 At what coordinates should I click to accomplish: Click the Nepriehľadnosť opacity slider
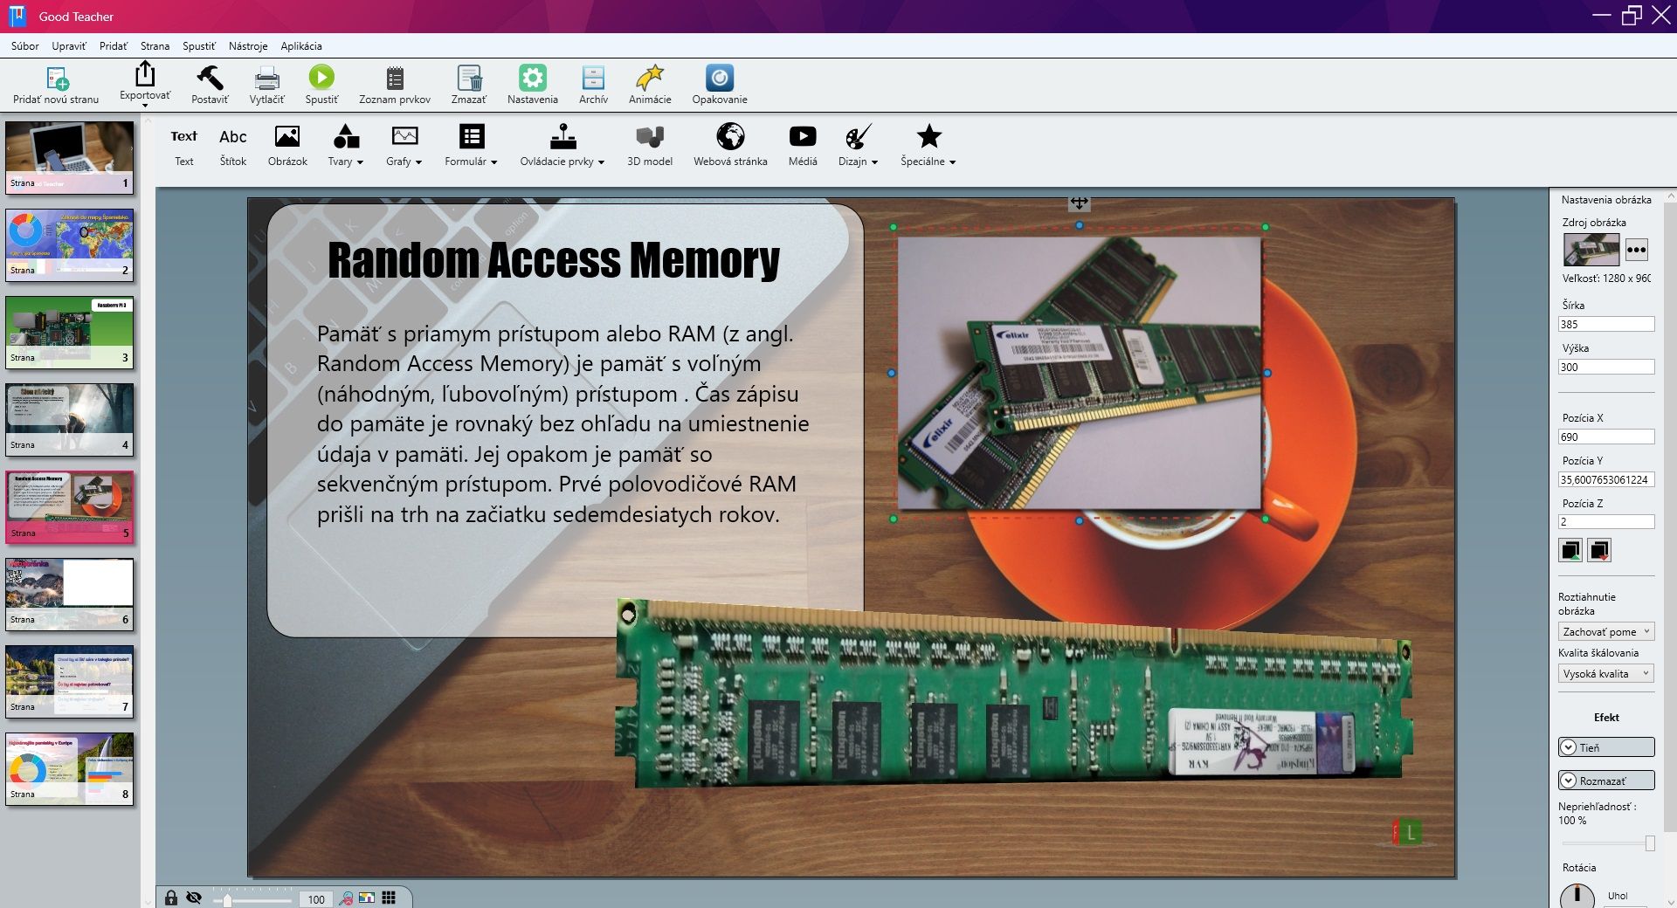(x=1605, y=843)
